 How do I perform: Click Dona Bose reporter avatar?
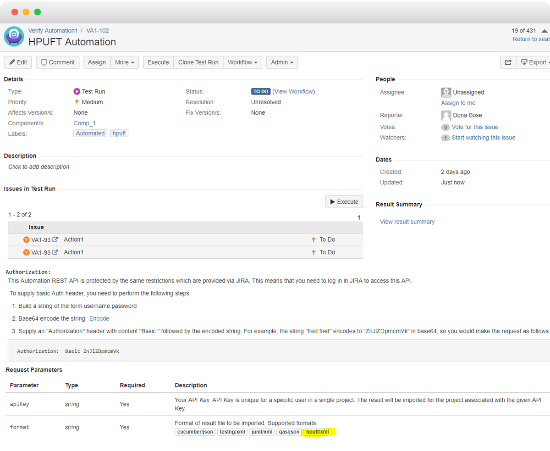(446, 115)
